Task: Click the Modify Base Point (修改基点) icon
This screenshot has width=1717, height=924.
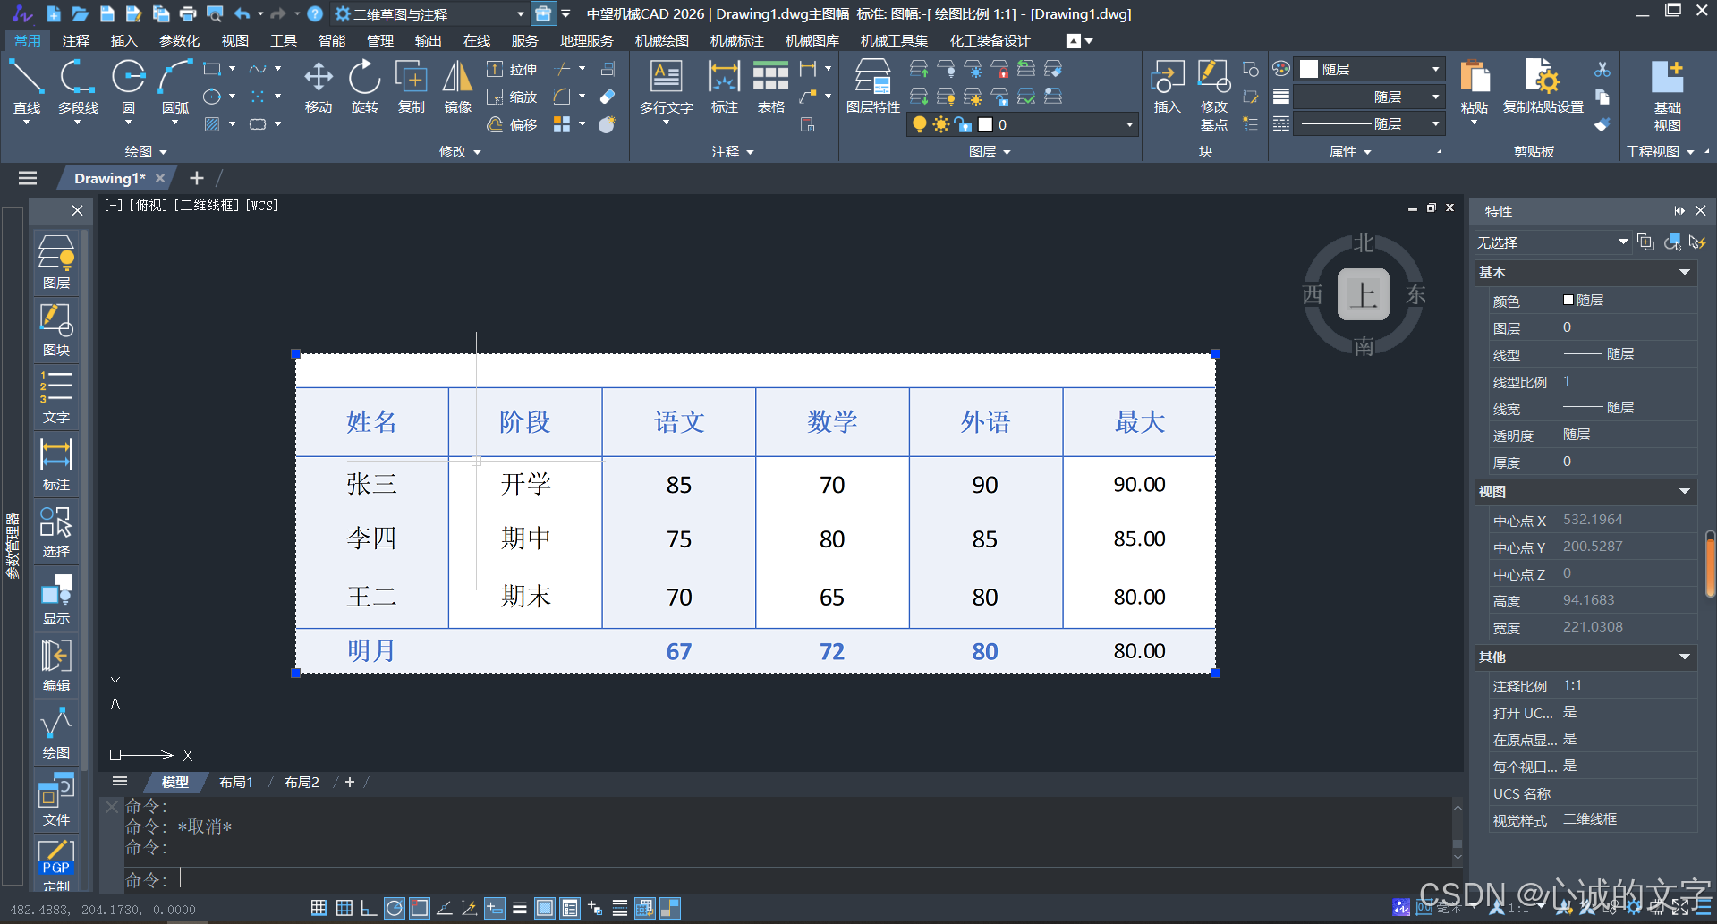Action: (1214, 96)
